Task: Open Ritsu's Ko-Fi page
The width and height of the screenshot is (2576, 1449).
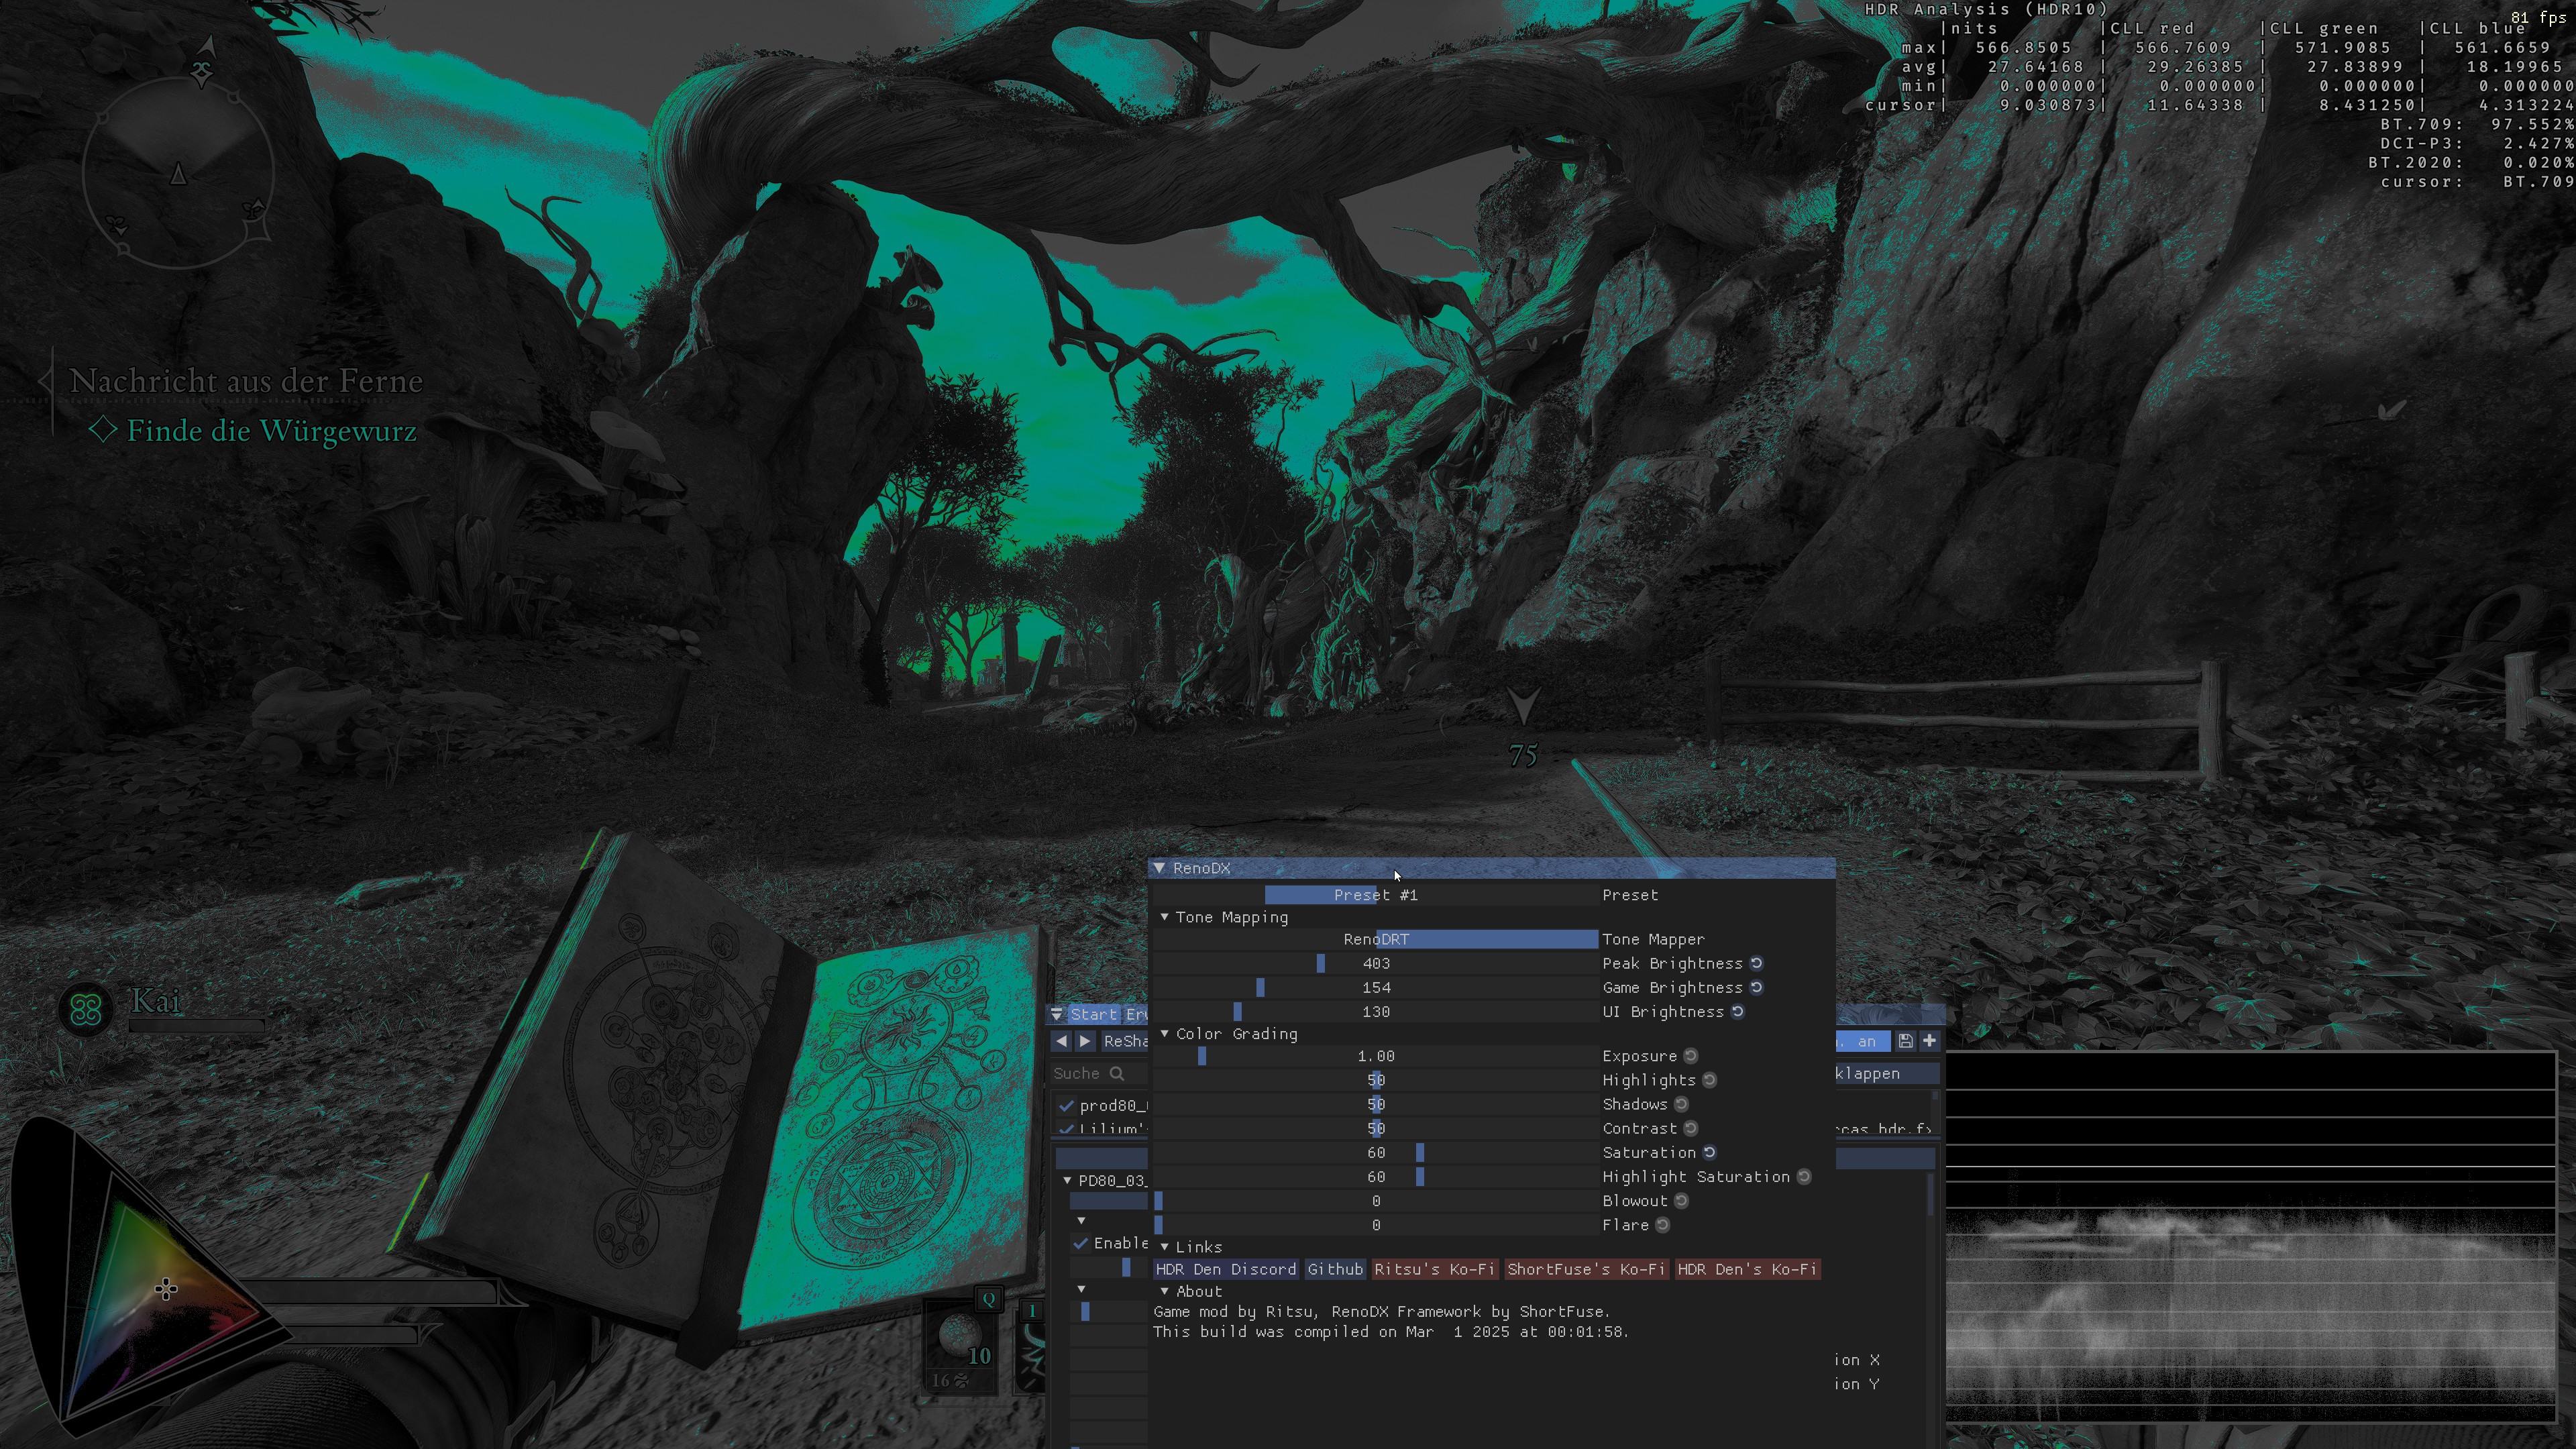Action: [1434, 1269]
